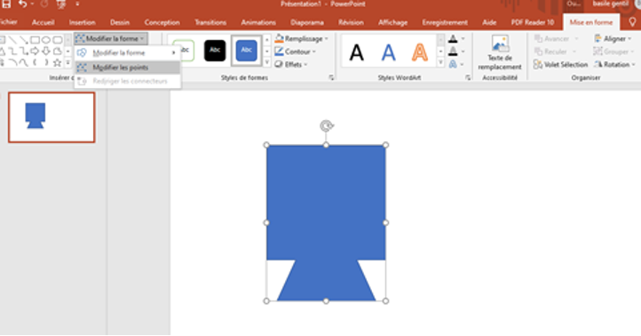
Task: Expand the shapes gallery More arrow
Action: click(x=67, y=62)
